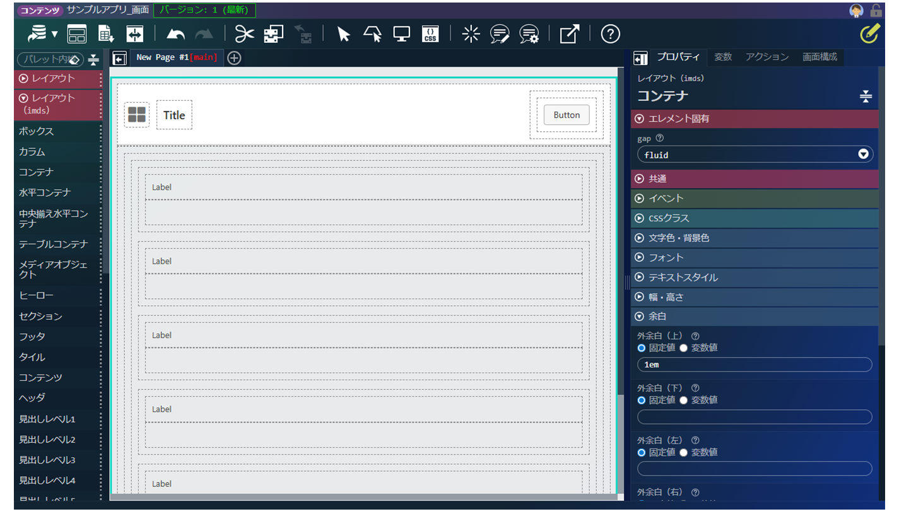Image resolution: width=899 pixels, height=514 pixels.
Task: Switch to the アクション tab
Action: (x=767, y=57)
